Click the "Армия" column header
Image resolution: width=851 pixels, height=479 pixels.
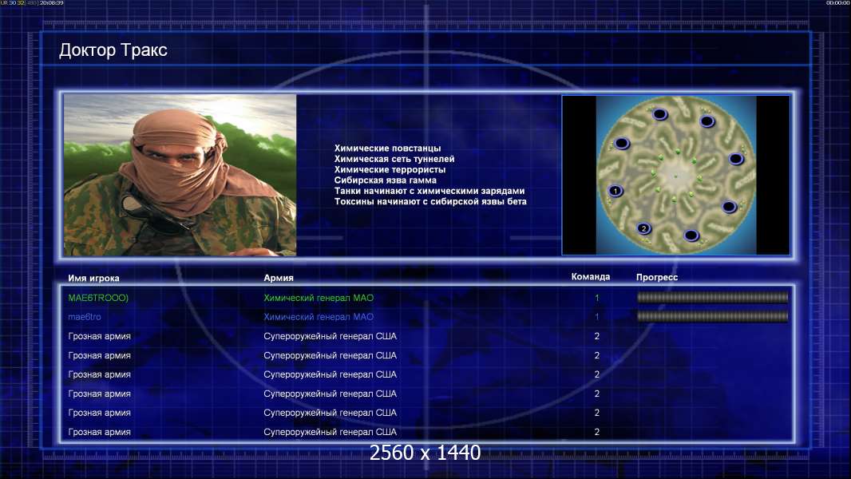[279, 278]
